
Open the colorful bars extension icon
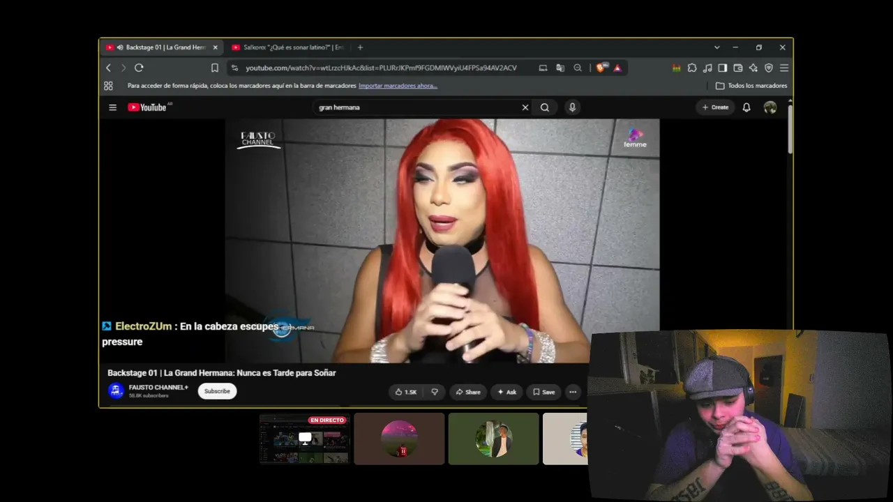[676, 68]
